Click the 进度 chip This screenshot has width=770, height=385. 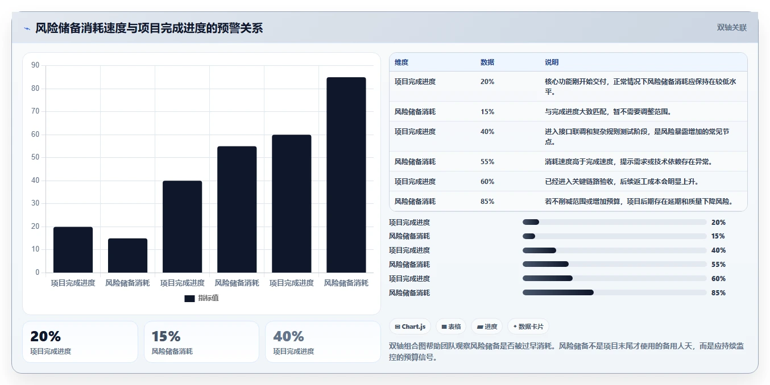(487, 327)
